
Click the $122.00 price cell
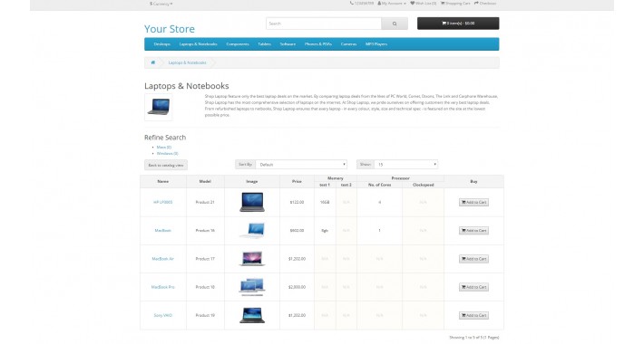[297, 202]
